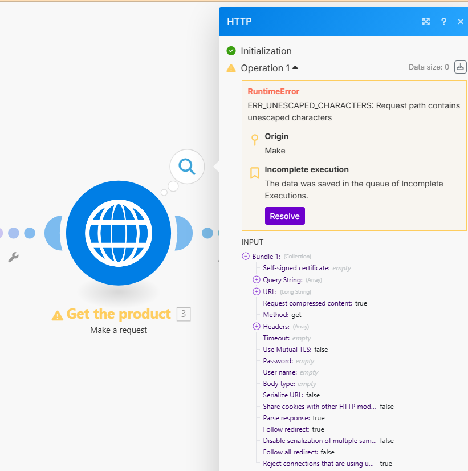Select the Disable serialization of multiple row
This screenshot has height=471, width=468.
tap(328, 441)
